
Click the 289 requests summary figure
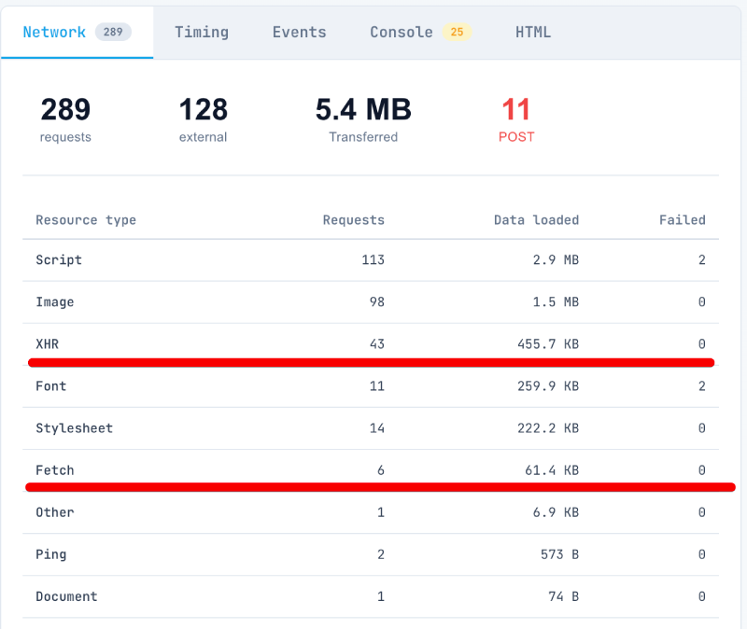point(65,119)
